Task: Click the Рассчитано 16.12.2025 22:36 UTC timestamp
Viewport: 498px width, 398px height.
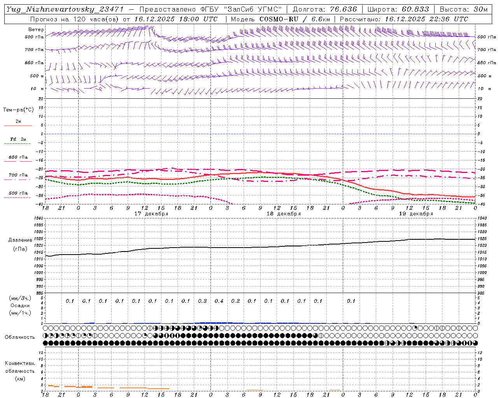Action: 404,19
